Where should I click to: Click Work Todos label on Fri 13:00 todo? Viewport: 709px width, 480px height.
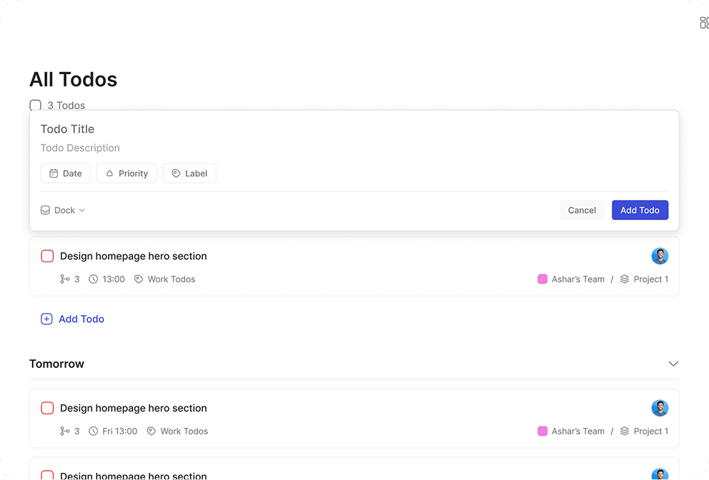[x=184, y=431]
